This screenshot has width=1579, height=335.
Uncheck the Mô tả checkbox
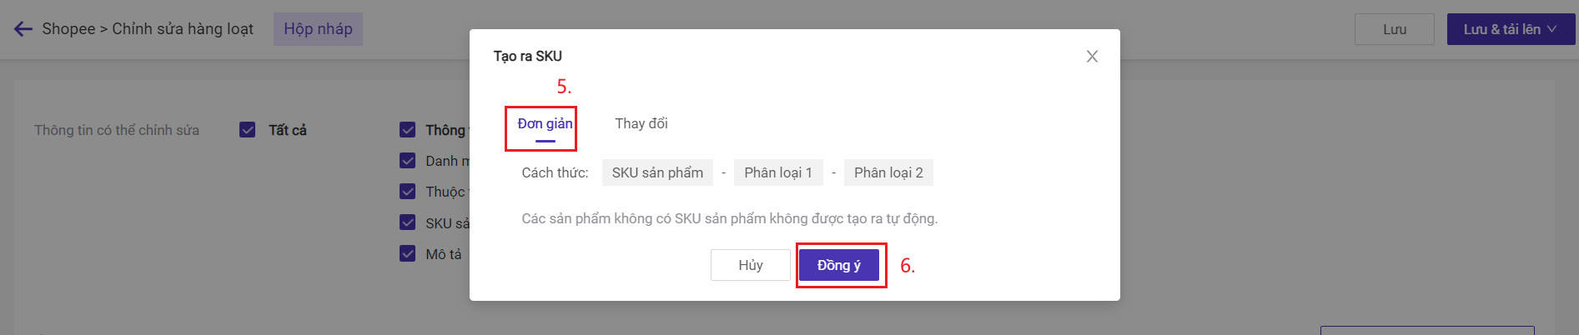pyautogui.click(x=408, y=253)
